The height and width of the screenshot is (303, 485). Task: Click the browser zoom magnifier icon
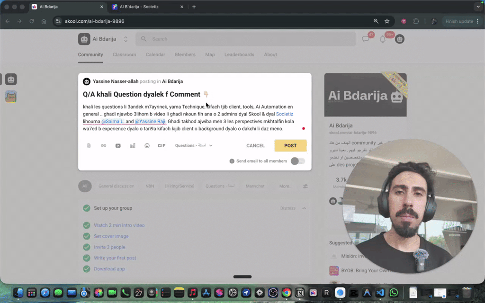coord(376,21)
